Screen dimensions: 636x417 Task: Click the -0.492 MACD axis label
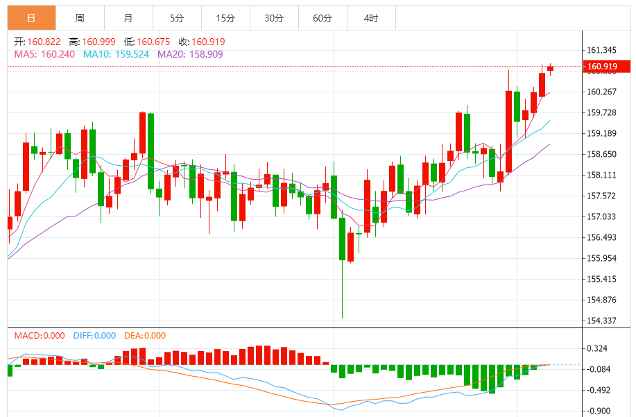tap(599, 390)
